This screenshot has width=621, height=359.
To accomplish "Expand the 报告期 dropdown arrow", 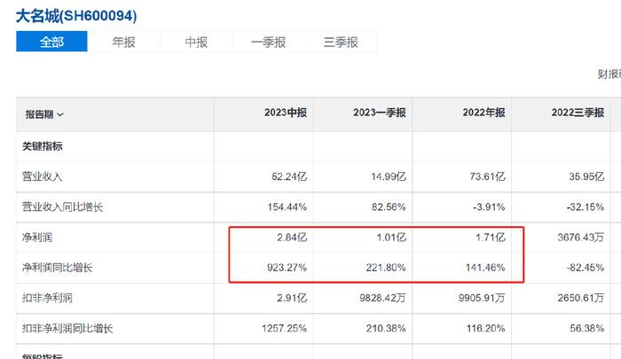I will (60, 114).
